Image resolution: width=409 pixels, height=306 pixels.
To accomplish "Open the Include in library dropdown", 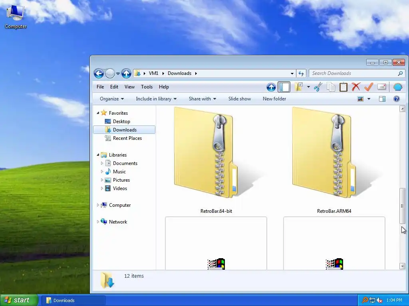I will (156, 99).
